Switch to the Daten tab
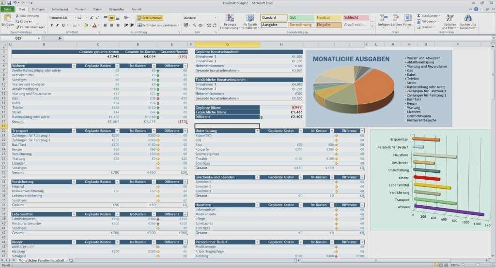Image resolution: width=496 pixels, height=268 pixels. (x=97, y=10)
